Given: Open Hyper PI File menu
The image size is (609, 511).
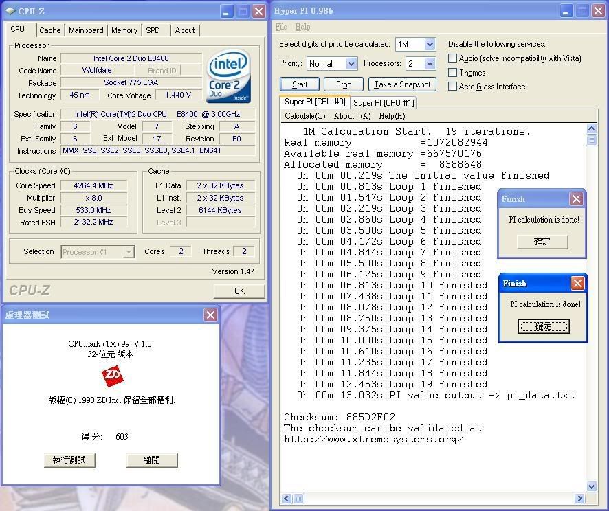Looking at the screenshot, I should pyautogui.click(x=281, y=27).
